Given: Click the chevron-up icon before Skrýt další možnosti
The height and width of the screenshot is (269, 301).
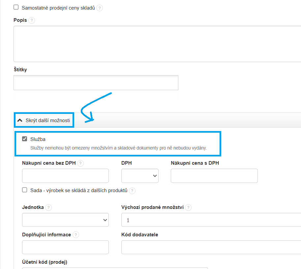Looking at the screenshot, I should coord(20,120).
